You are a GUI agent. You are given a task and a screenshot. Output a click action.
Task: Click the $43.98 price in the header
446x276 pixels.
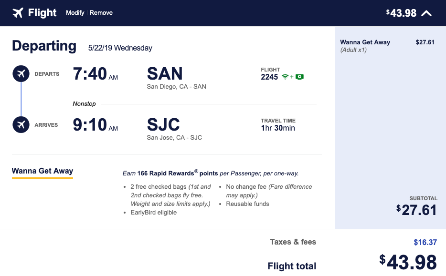coord(402,13)
